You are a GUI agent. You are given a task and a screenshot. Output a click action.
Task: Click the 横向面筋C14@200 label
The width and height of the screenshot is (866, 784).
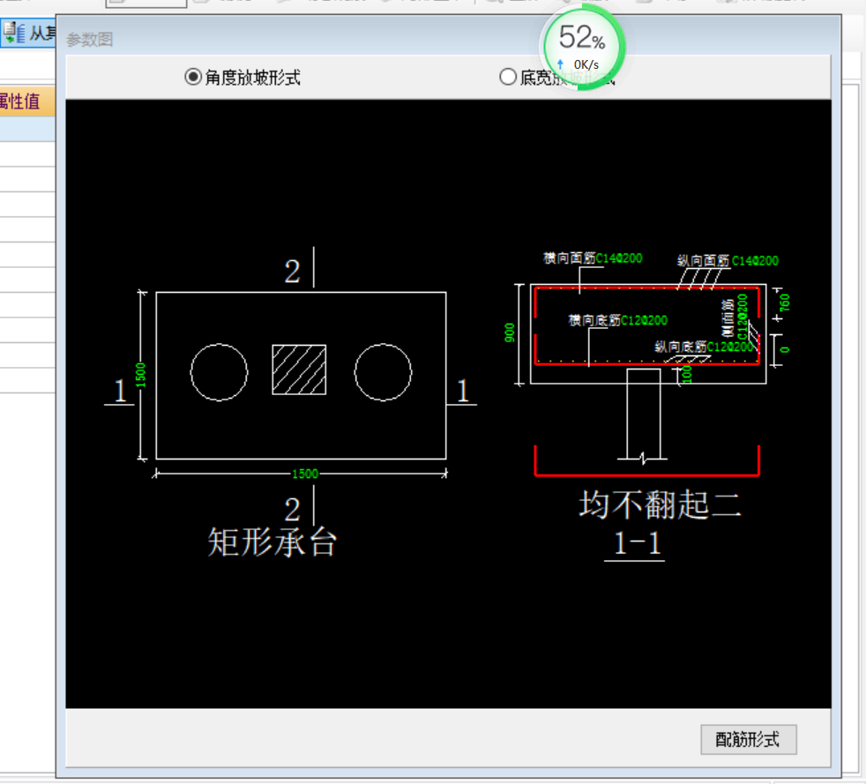pyautogui.click(x=593, y=258)
